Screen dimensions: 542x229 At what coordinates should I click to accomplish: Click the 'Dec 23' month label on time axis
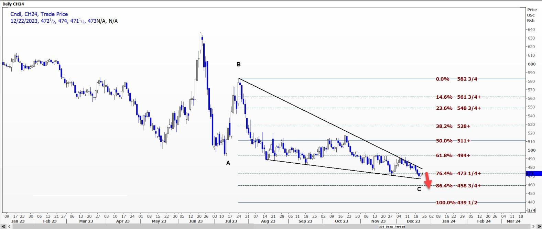(413, 221)
